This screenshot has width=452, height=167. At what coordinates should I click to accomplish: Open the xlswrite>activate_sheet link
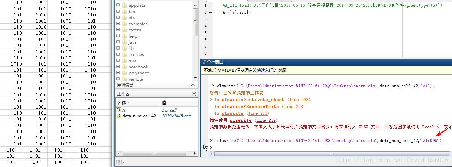253,100
